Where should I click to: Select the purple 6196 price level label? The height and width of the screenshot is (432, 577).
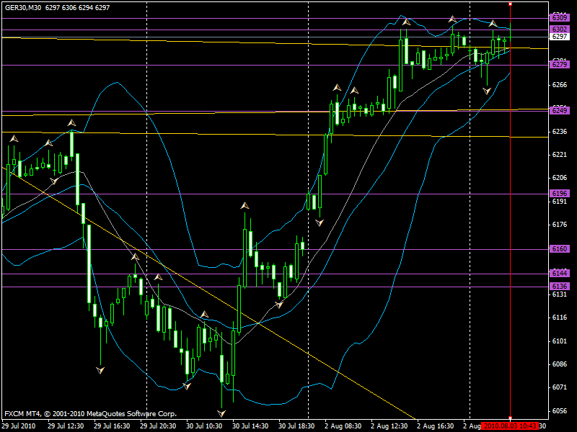tap(560, 194)
